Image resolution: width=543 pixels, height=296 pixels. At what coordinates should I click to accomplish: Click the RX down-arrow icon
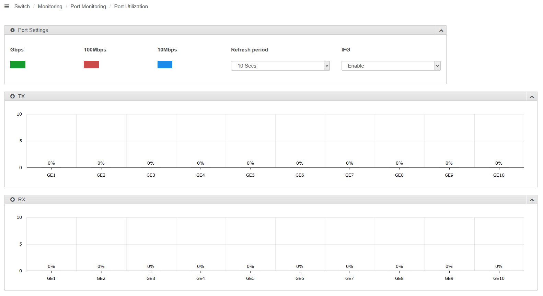pos(13,200)
